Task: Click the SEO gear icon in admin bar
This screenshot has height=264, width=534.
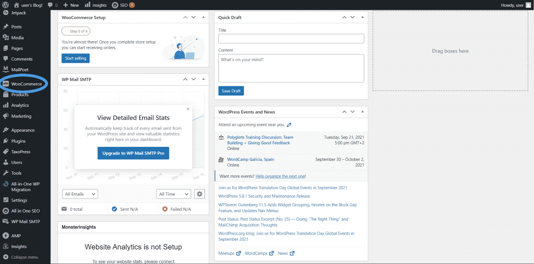Action: point(115,5)
